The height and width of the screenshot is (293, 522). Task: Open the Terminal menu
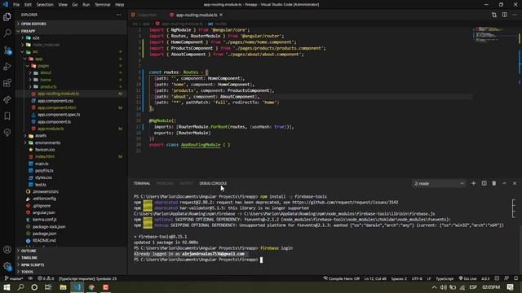pos(102,5)
